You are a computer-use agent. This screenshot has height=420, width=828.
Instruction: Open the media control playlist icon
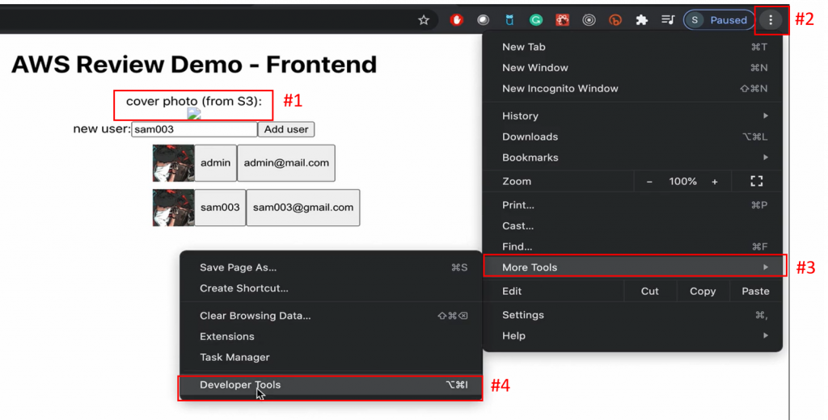coord(668,20)
